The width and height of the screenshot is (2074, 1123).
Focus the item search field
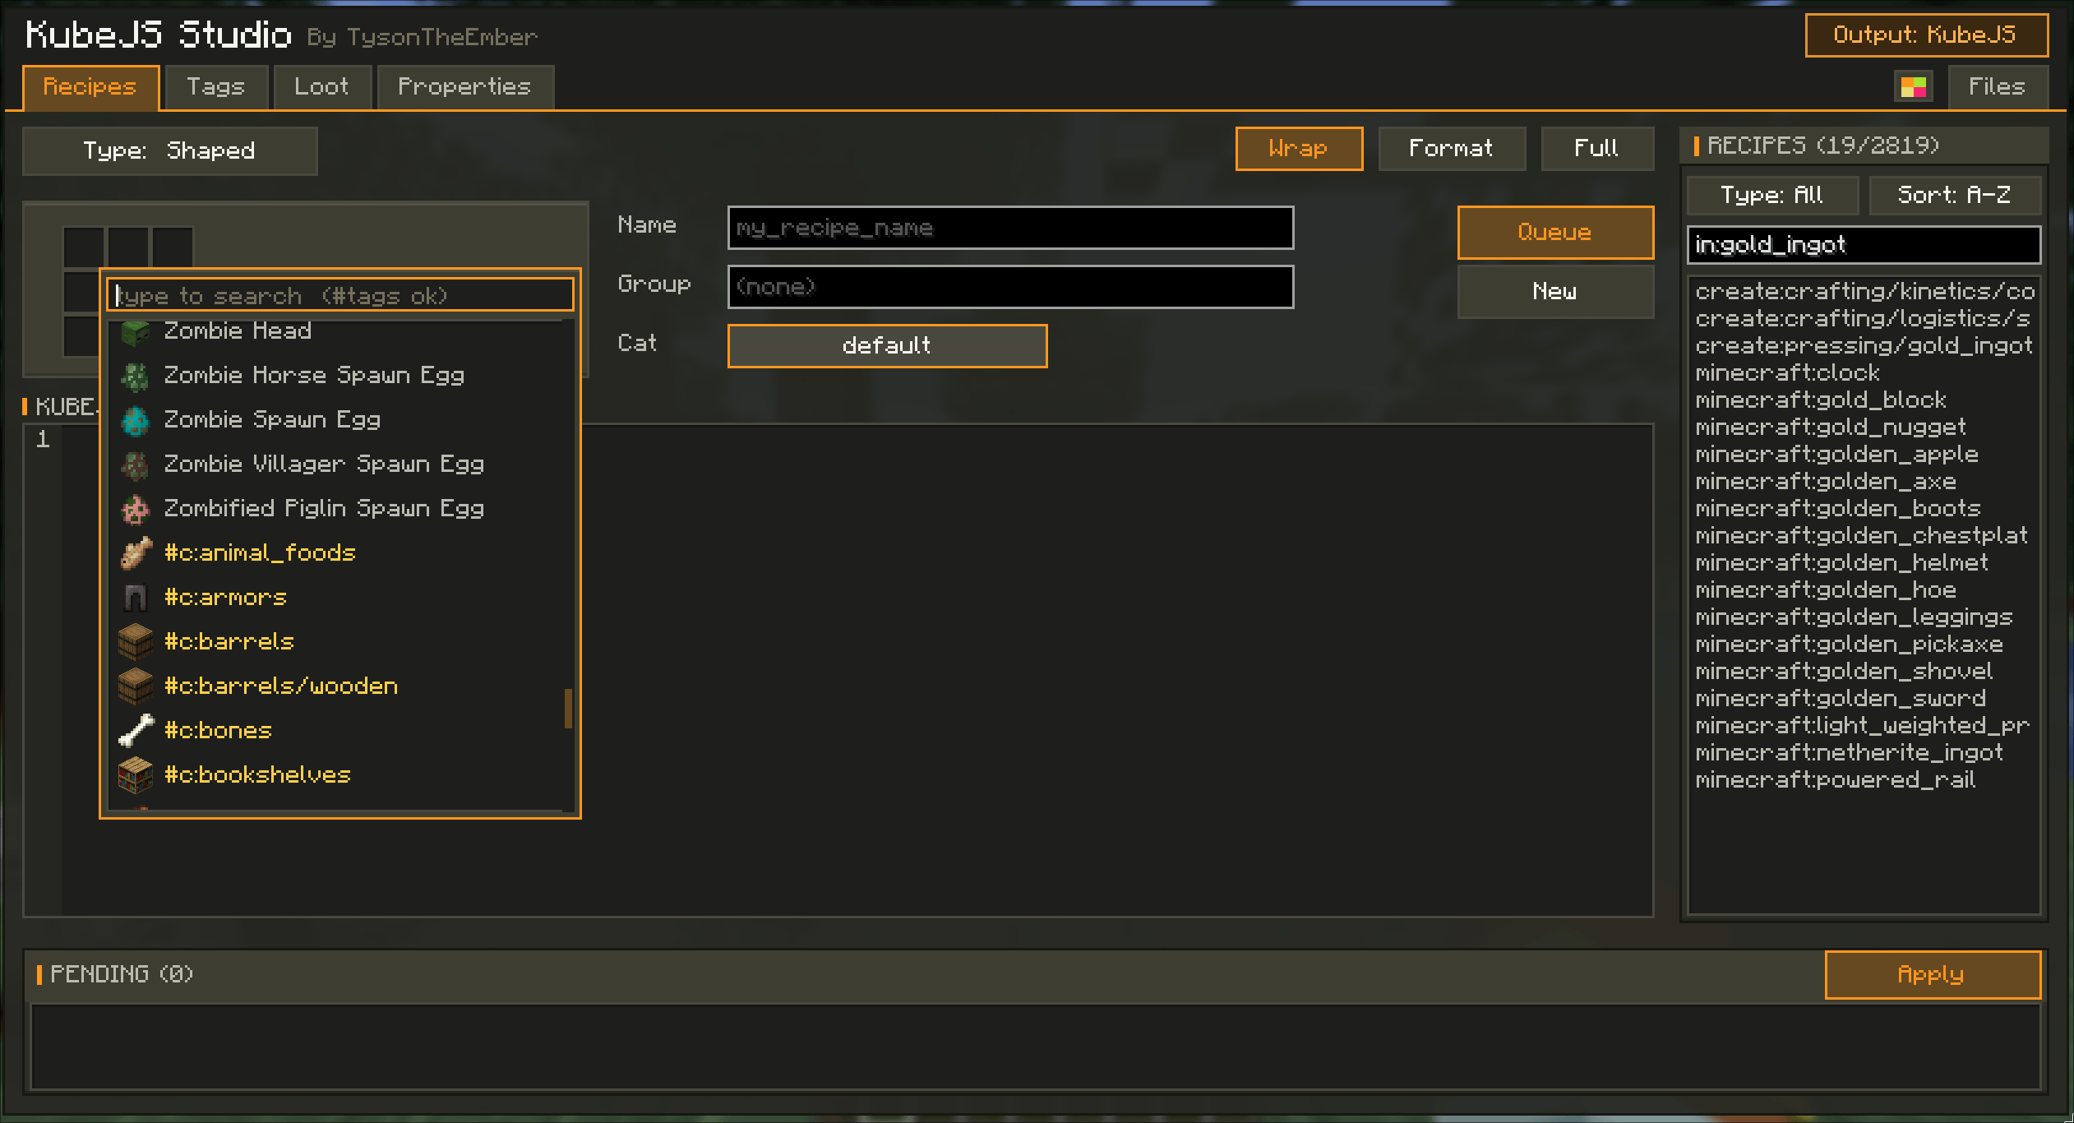tap(340, 295)
